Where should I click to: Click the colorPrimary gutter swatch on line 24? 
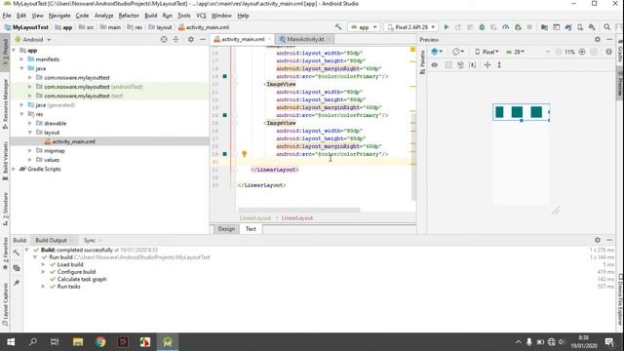(x=224, y=115)
